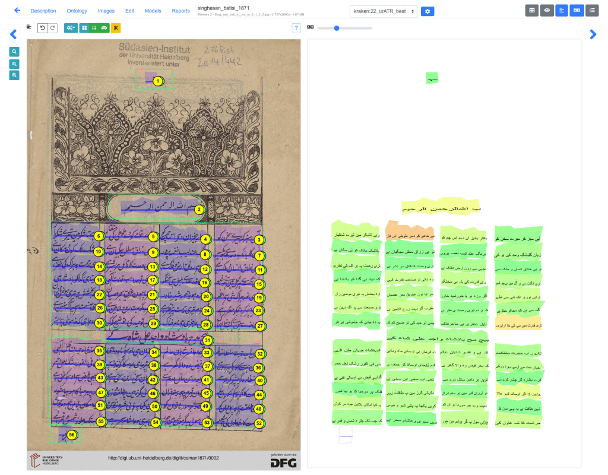Toggle the eye visibility panel button

pos(547,10)
